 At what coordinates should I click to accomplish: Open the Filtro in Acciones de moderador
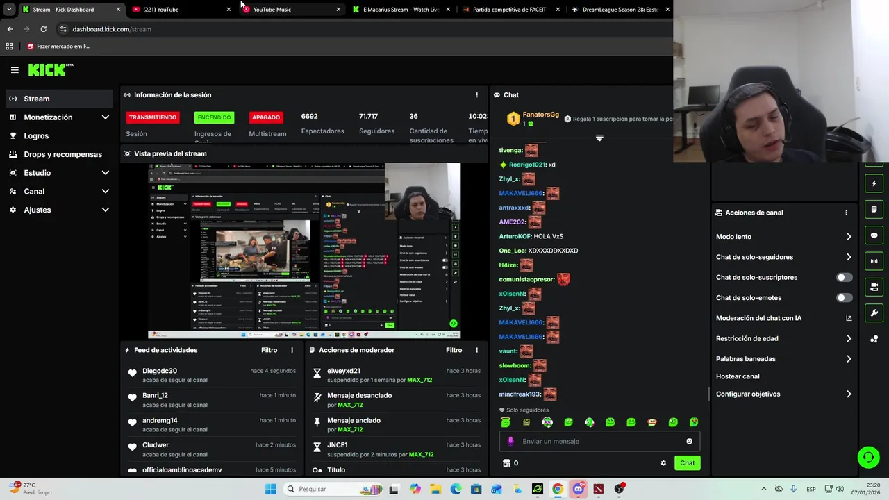point(454,350)
